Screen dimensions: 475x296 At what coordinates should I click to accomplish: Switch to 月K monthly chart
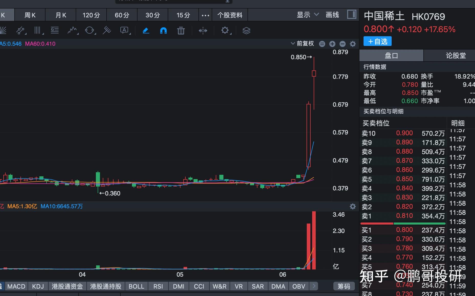61,15
